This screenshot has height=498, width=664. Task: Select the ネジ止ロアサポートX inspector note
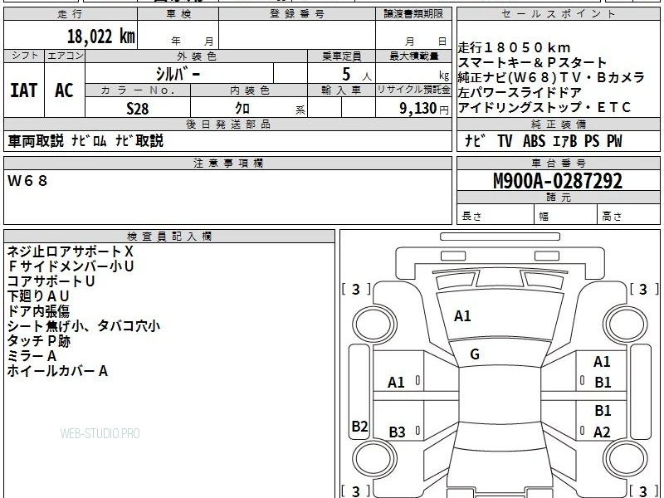[71, 251]
